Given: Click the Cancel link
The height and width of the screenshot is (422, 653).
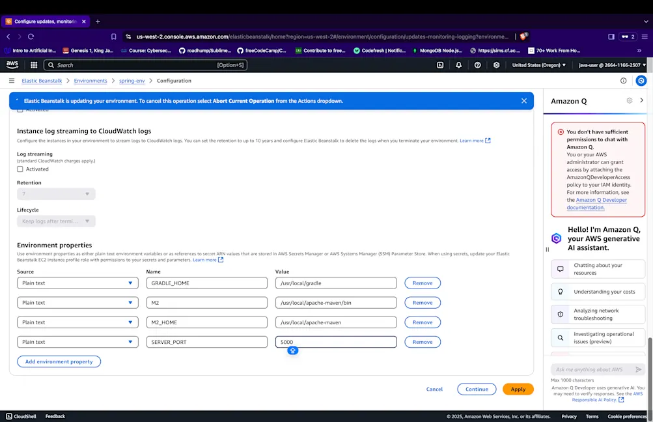Looking at the screenshot, I should click(434, 389).
